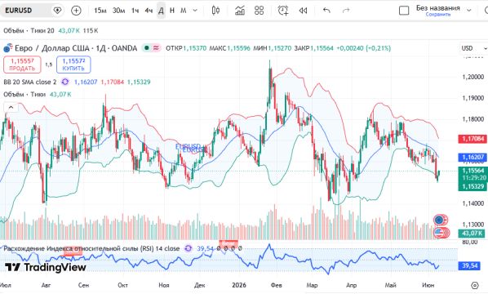This screenshot has height=294, width=488.
Task: Click the Фев label on time axis
Action: pos(276,285)
